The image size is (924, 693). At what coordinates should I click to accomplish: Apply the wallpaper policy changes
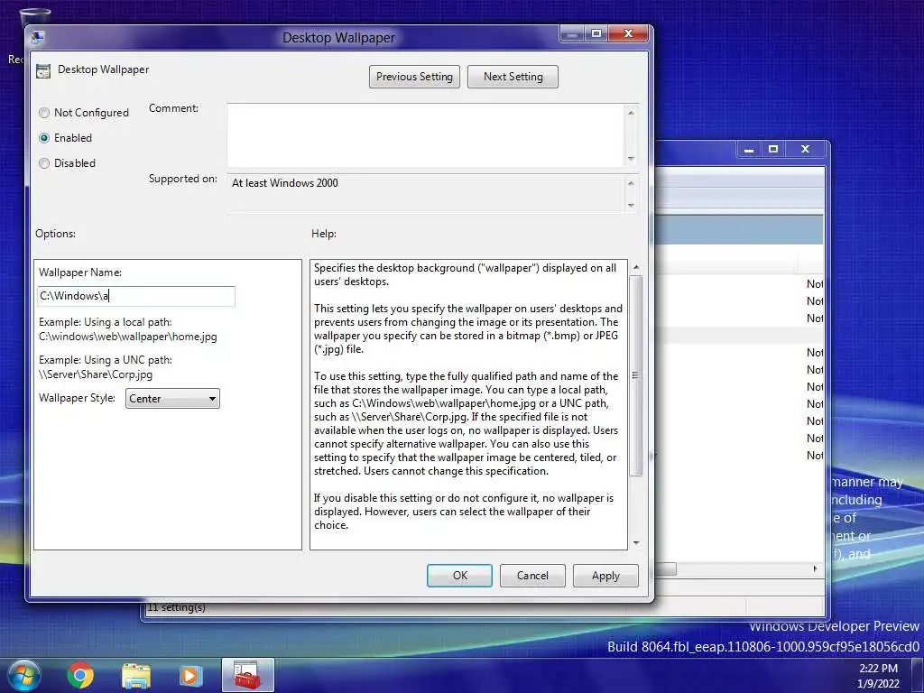[605, 576]
